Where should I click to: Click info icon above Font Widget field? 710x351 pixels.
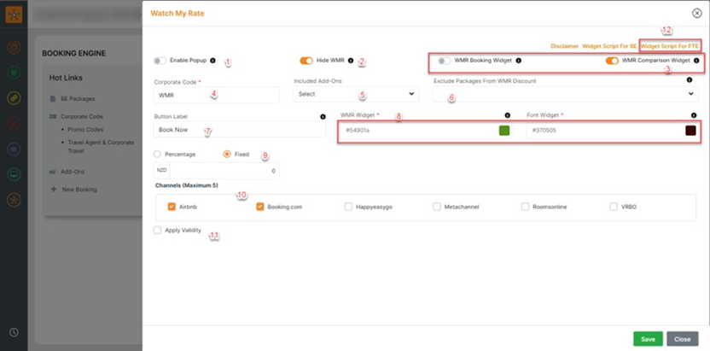click(x=692, y=114)
